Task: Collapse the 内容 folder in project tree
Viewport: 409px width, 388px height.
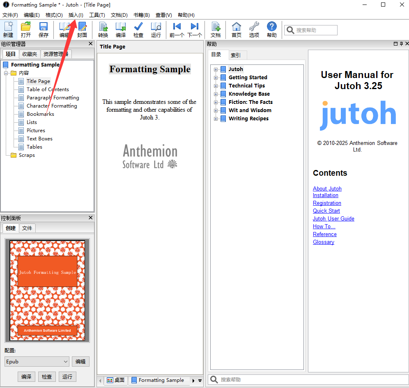Action: pos(6,73)
